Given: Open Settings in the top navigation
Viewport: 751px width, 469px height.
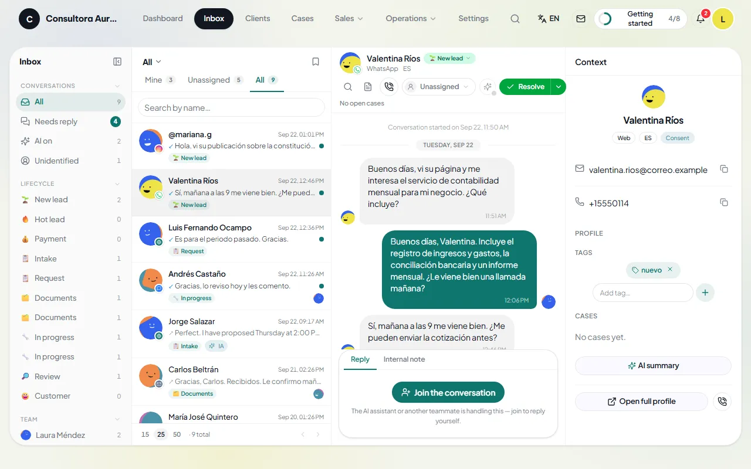Looking at the screenshot, I should tap(473, 19).
